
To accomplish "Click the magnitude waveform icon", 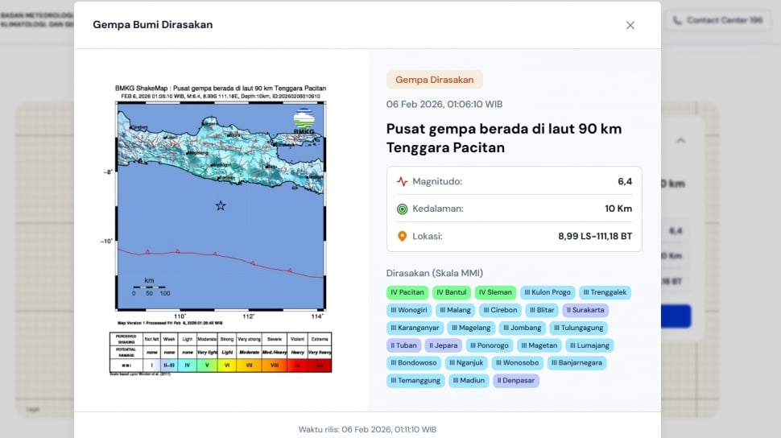I will point(403,181).
